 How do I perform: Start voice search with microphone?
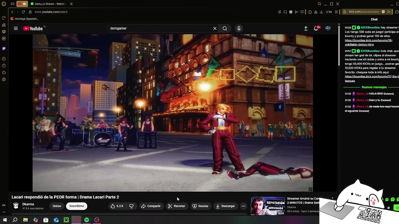tap(239, 28)
